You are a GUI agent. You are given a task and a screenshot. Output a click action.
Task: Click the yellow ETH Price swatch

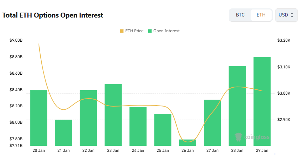pyautogui.click(x=122, y=31)
